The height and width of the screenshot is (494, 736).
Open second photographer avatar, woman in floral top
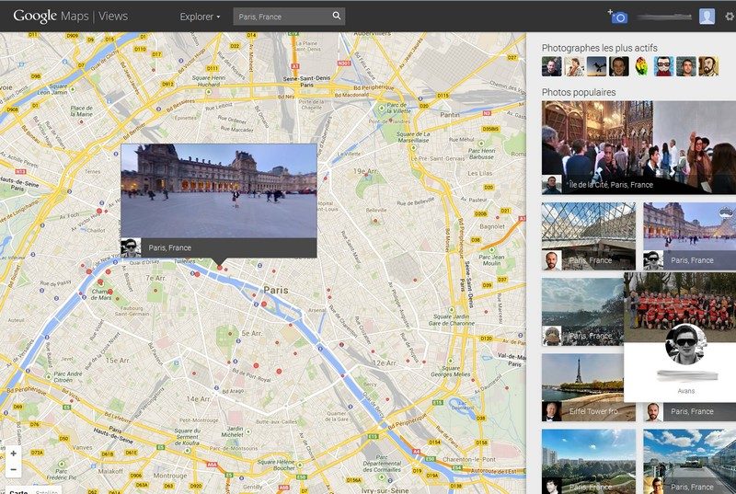coord(574,66)
